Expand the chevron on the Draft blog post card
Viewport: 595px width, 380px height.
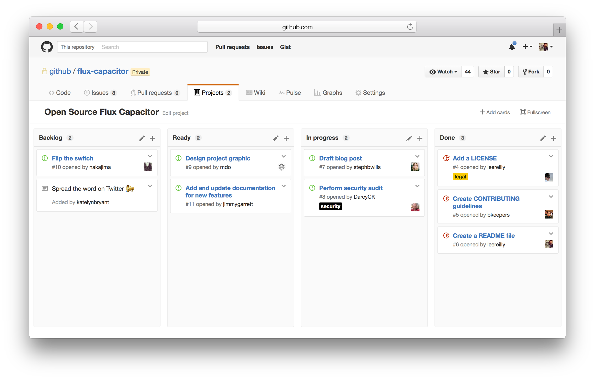tap(417, 156)
